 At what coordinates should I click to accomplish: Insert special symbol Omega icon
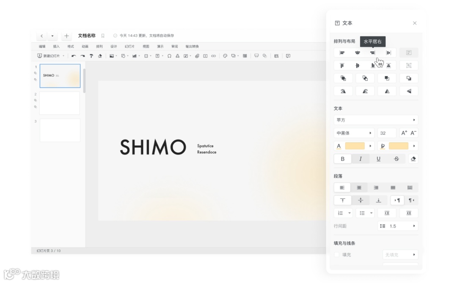[x=169, y=56]
